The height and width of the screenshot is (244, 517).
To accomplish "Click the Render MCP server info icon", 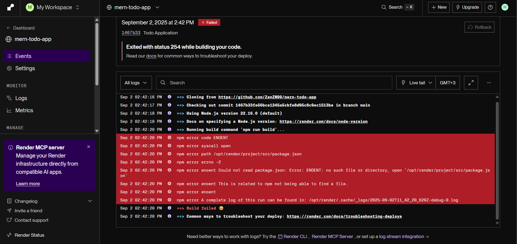I will [x=11, y=147].
